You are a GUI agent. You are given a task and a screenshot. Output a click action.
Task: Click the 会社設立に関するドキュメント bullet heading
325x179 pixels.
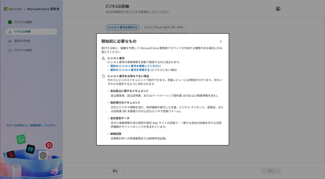pos(129,91)
